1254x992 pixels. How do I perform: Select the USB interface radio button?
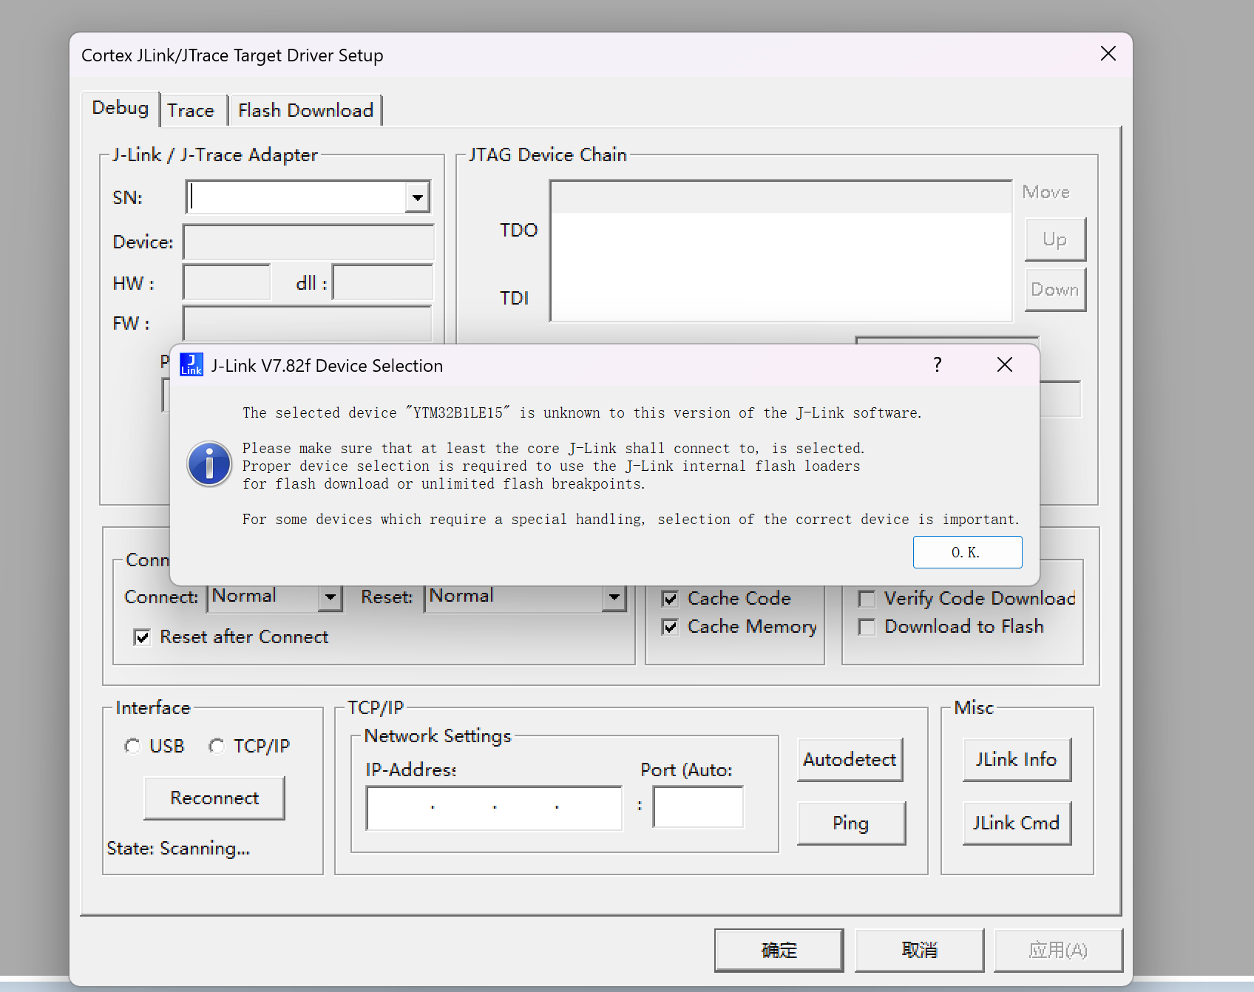click(132, 747)
